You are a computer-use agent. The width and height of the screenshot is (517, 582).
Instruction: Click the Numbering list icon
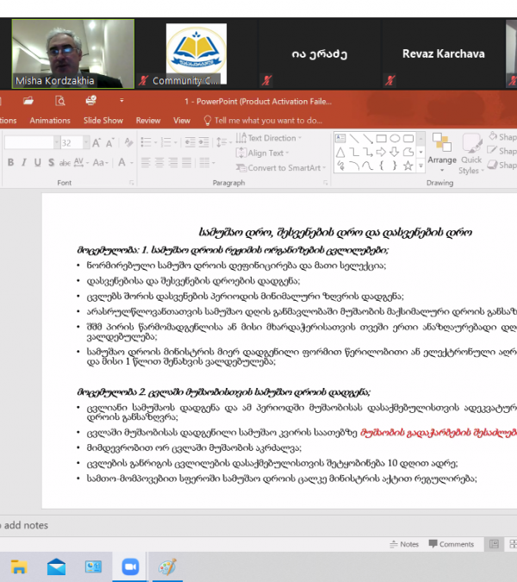pyautogui.click(x=165, y=142)
